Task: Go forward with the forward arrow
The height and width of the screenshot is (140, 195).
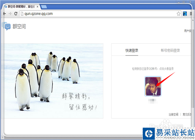Action: (x=10, y=14)
